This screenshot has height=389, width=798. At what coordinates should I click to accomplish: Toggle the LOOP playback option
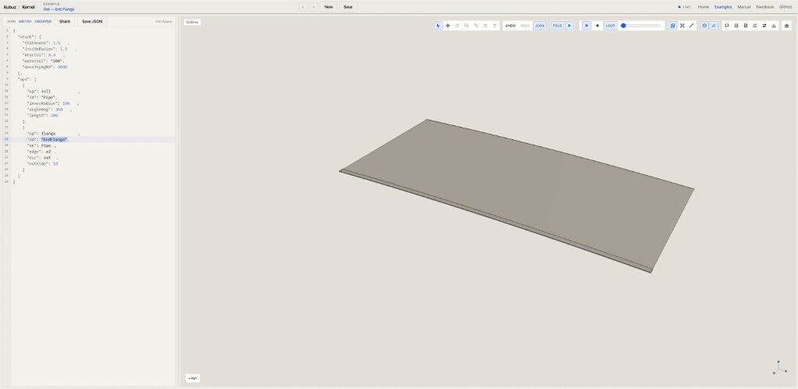610,26
